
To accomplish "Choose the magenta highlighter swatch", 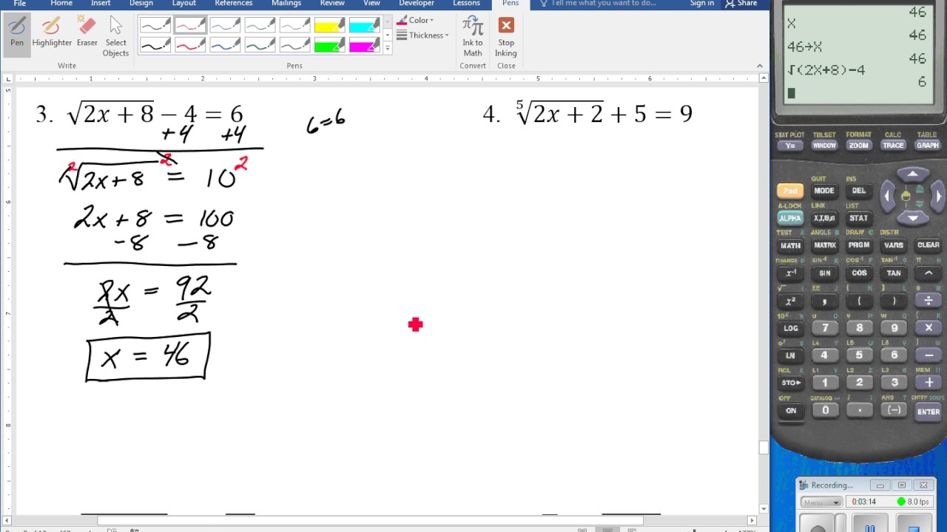I will point(364,45).
